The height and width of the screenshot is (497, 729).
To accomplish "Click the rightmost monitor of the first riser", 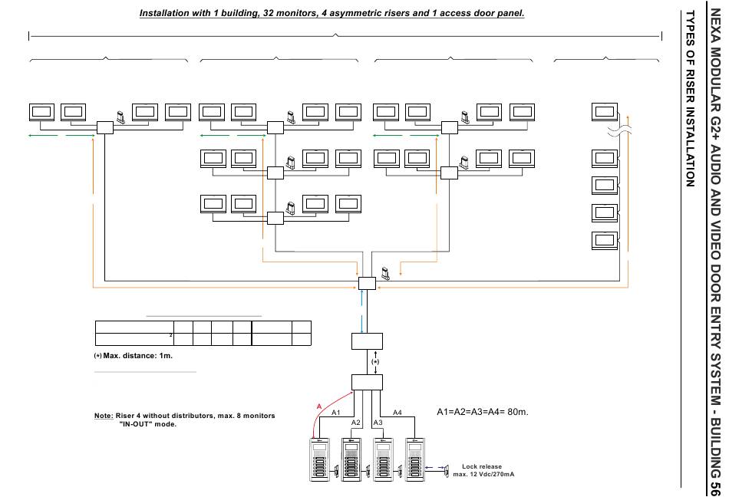I will click(x=178, y=113).
